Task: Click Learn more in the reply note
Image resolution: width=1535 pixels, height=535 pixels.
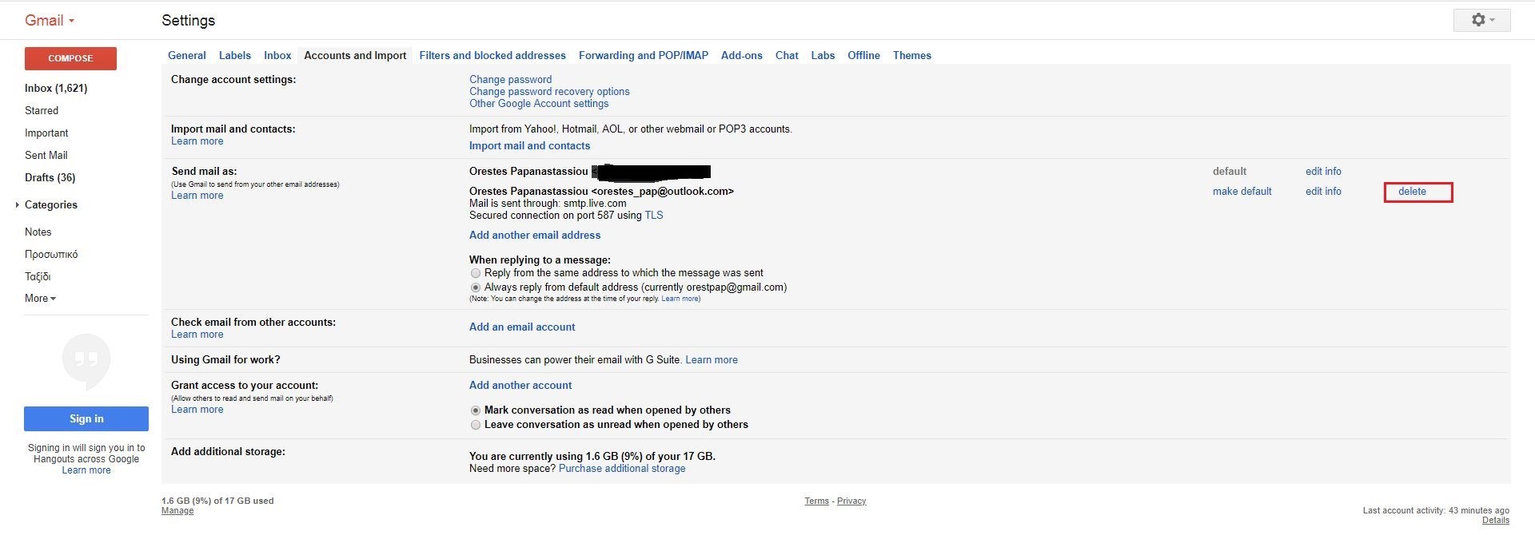Action: click(680, 299)
